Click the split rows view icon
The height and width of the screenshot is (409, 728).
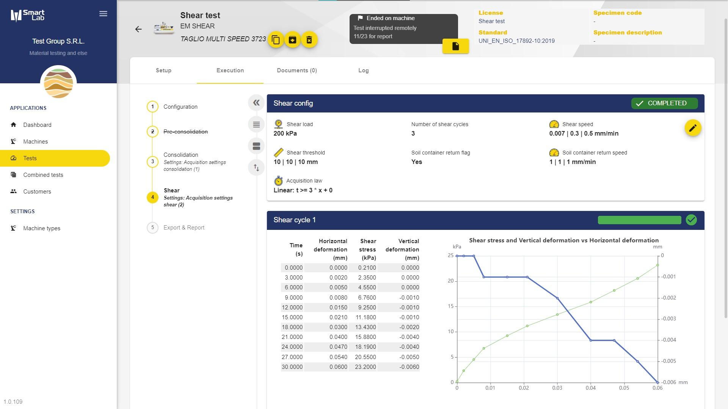click(x=256, y=146)
